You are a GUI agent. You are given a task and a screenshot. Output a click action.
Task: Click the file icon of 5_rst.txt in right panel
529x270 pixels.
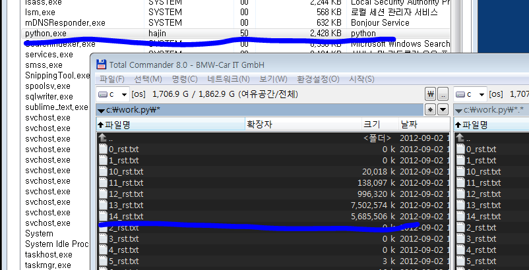pyautogui.click(x=460, y=261)
